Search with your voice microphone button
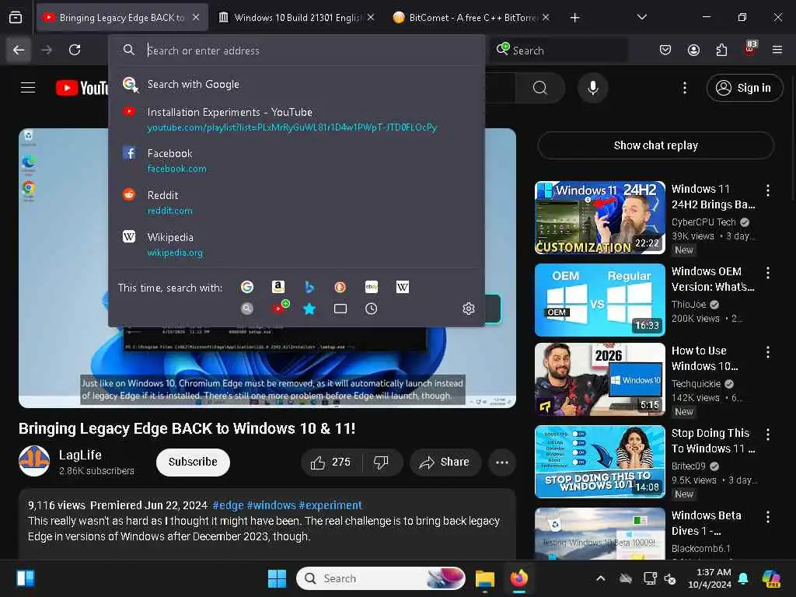 (592, 88)
